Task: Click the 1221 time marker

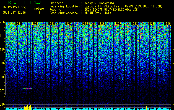Action: [x=19, y=24]
